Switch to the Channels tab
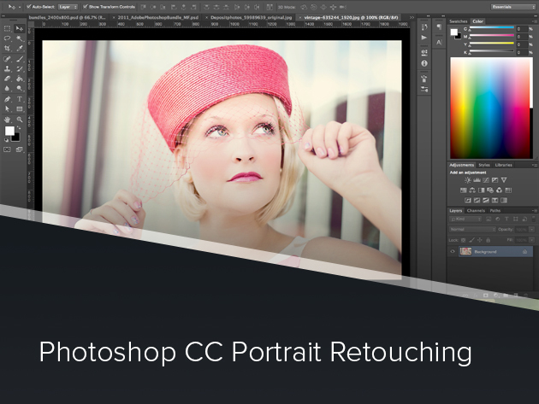The height and width of the screenshot is (404, 539). [x=476, y=210]
